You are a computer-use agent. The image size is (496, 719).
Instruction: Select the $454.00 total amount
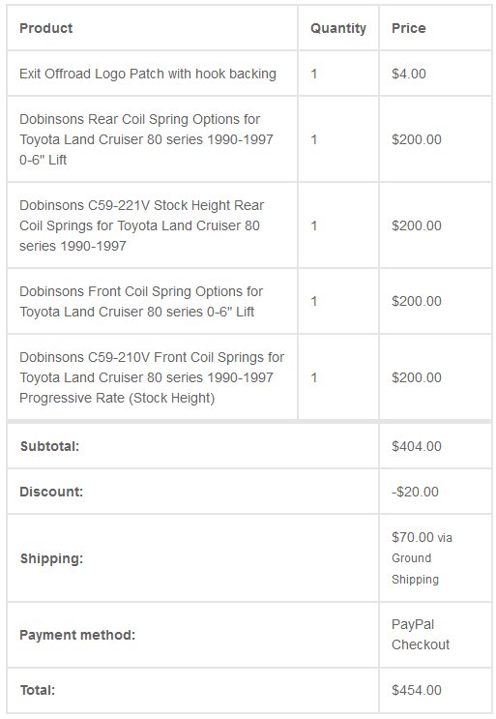click(x=417, y=690)
